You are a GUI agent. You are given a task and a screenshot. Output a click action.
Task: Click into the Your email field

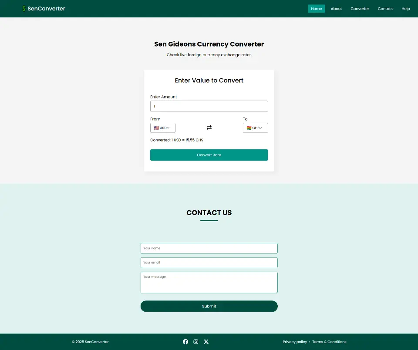(209, 262)
